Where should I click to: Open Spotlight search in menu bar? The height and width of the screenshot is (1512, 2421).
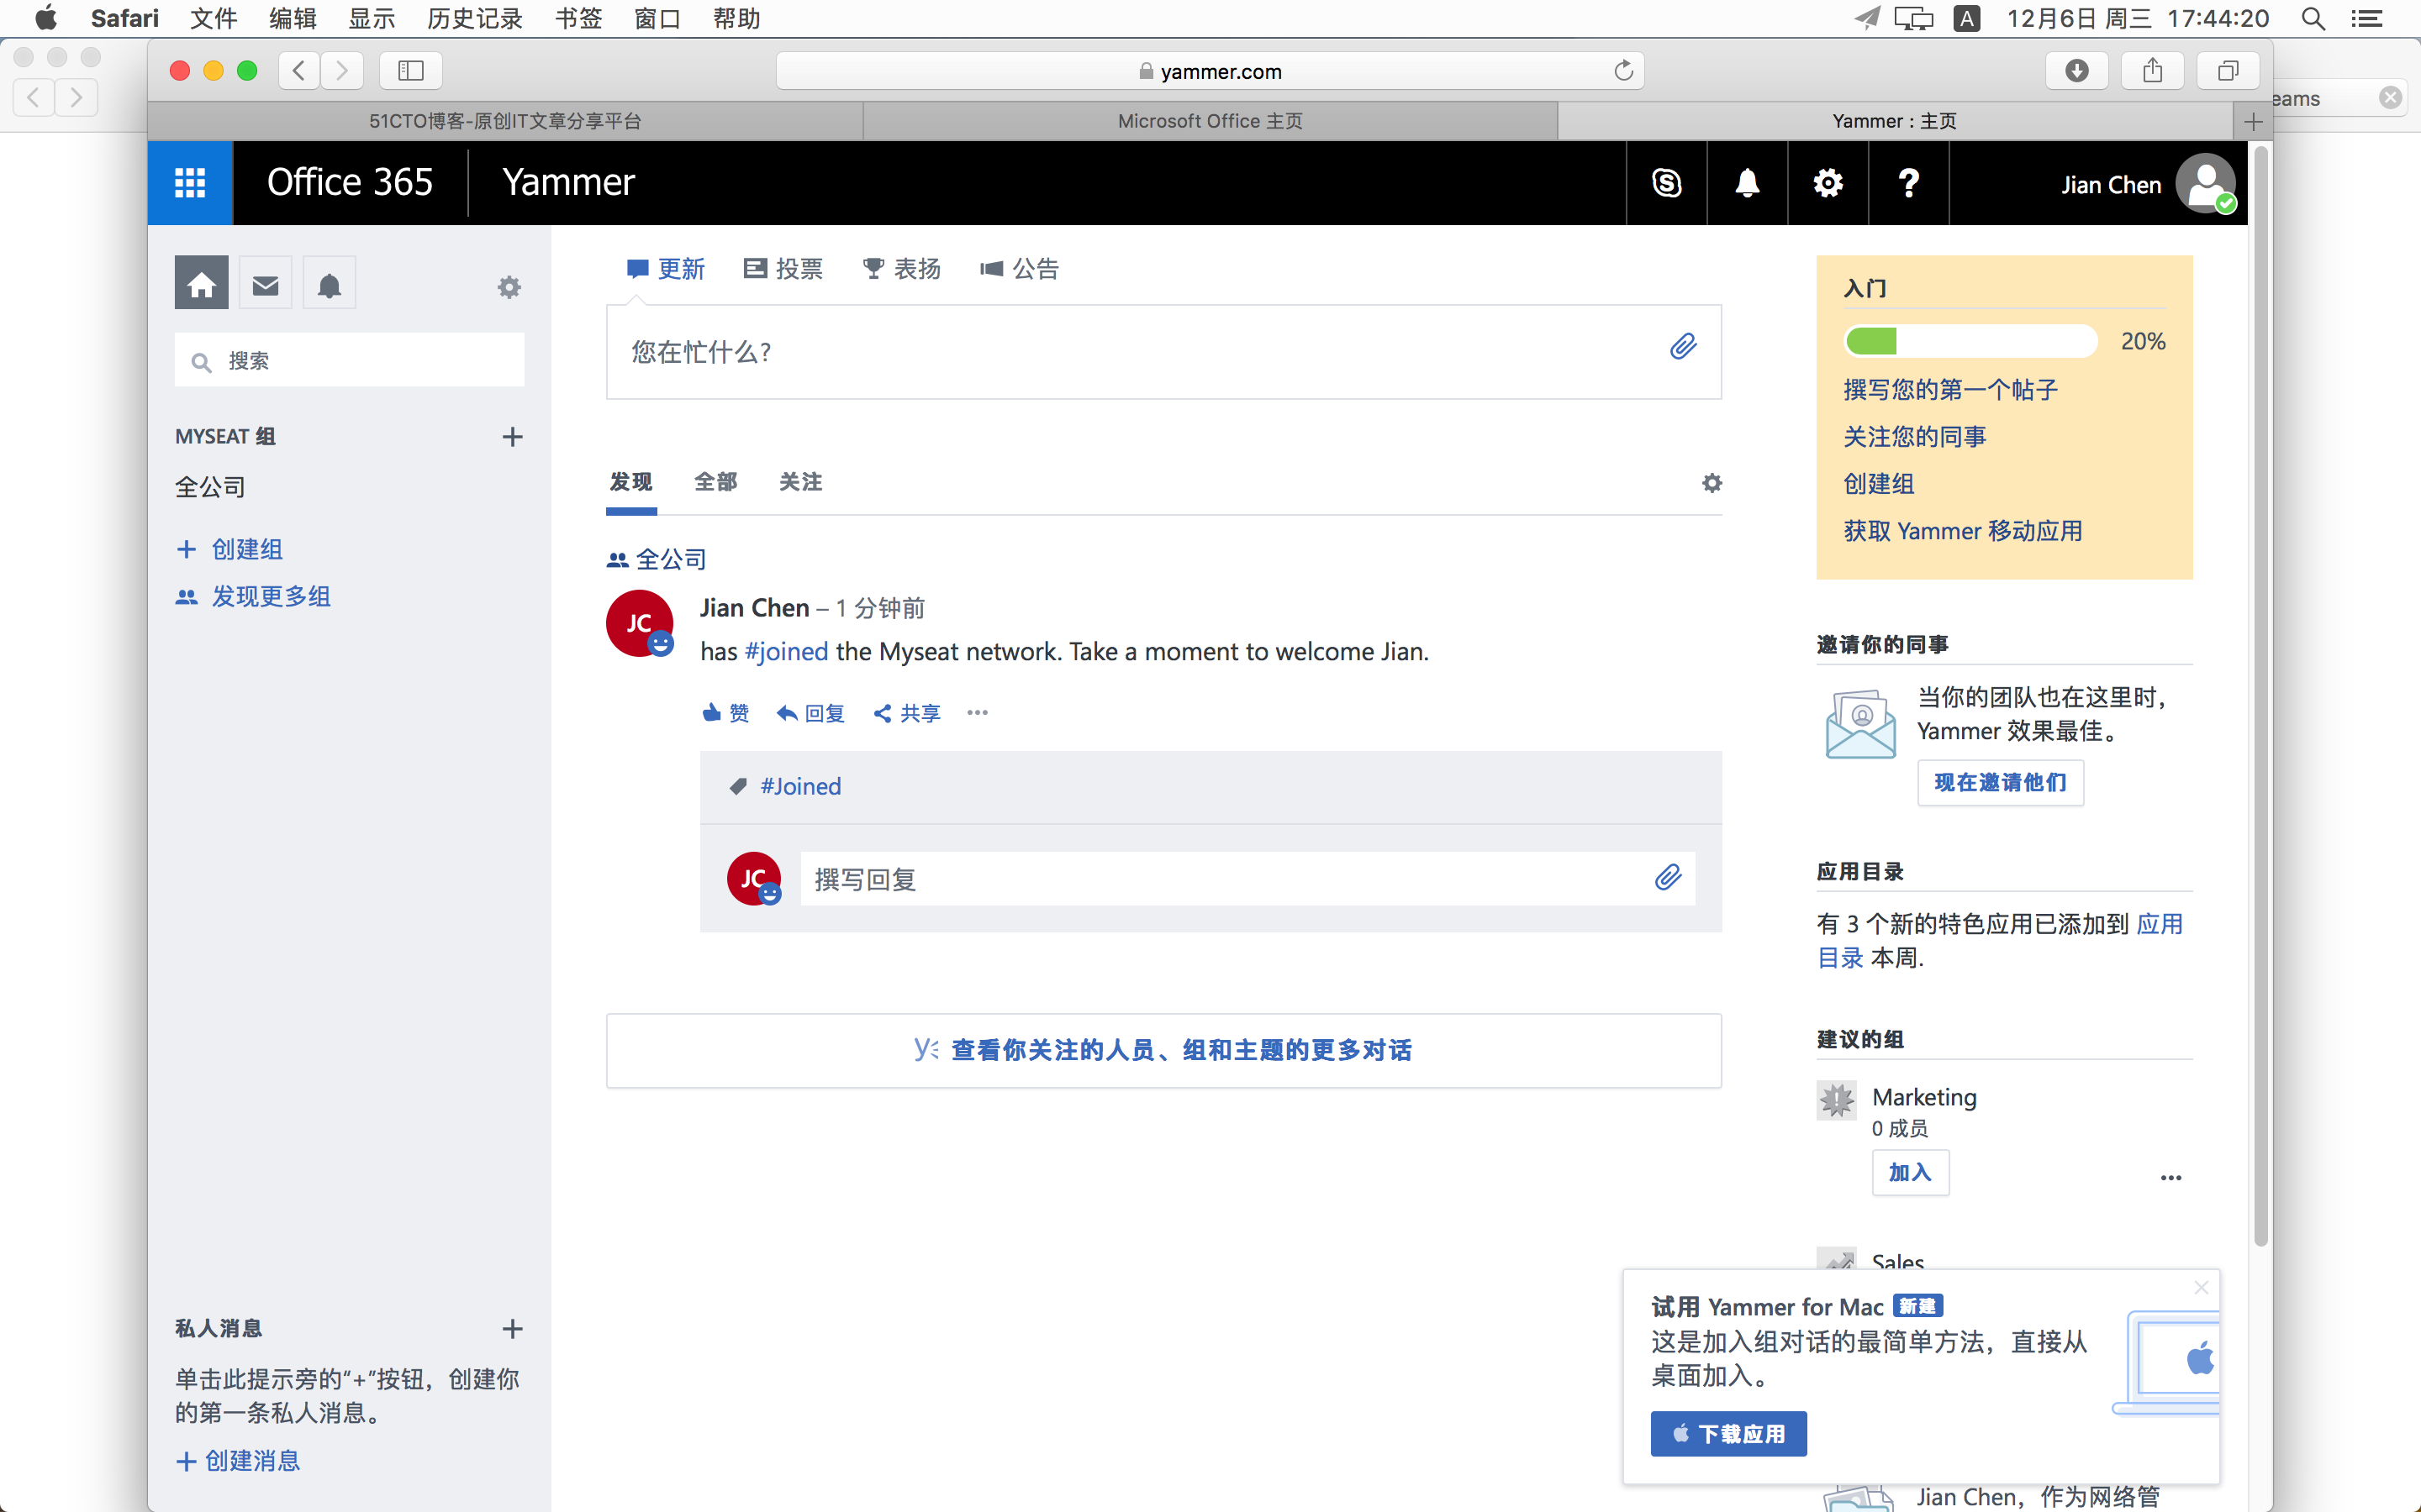2313,18
